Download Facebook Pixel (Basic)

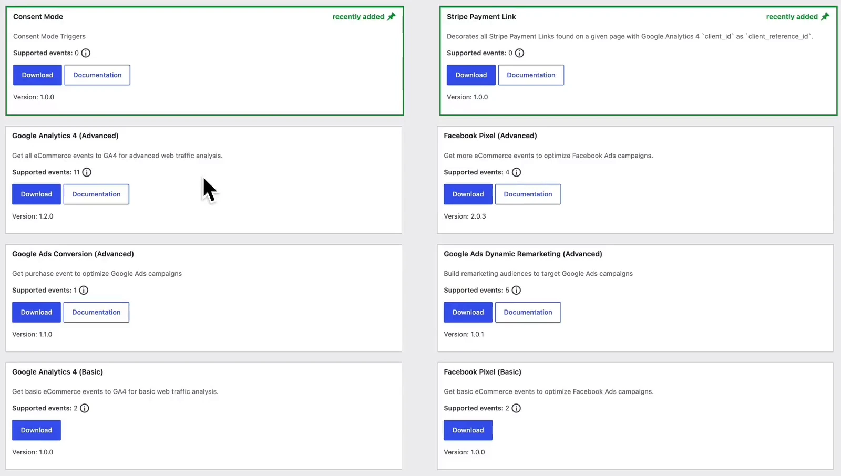[x=468, y=430]
